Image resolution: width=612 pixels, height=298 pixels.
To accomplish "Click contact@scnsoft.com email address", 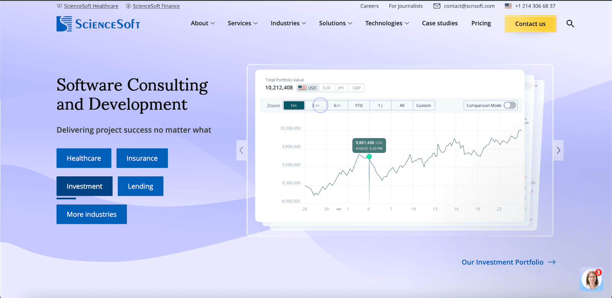I will click(469, 6).
